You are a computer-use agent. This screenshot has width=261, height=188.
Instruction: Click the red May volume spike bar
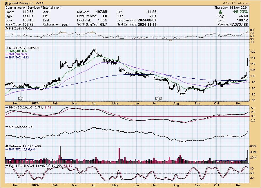click(x=119, y=156)
